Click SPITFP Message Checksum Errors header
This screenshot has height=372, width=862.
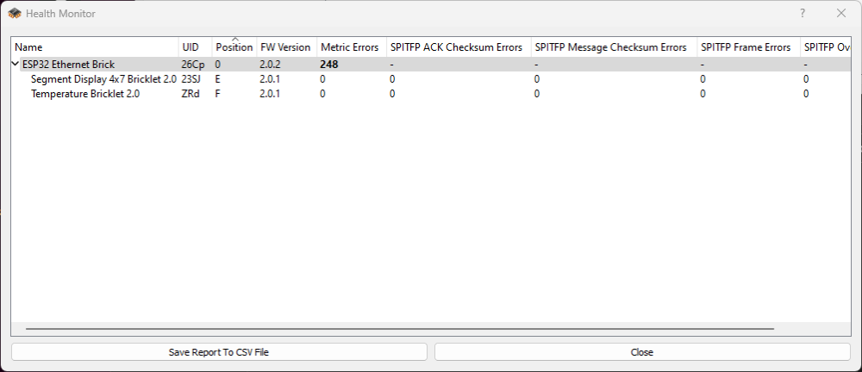[x=610, y=47]
